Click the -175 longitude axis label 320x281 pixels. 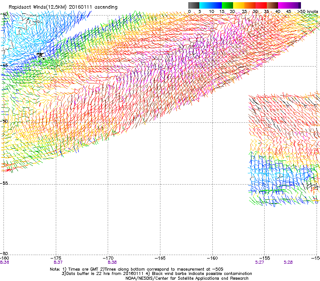(56, 258)
